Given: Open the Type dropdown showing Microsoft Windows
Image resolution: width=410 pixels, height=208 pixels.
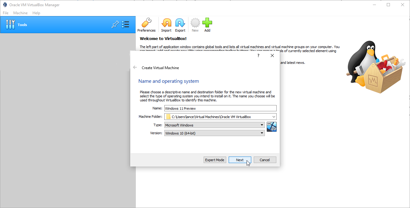Looking at the screenshot, I should pyautogui.click(x=214, y=125).
